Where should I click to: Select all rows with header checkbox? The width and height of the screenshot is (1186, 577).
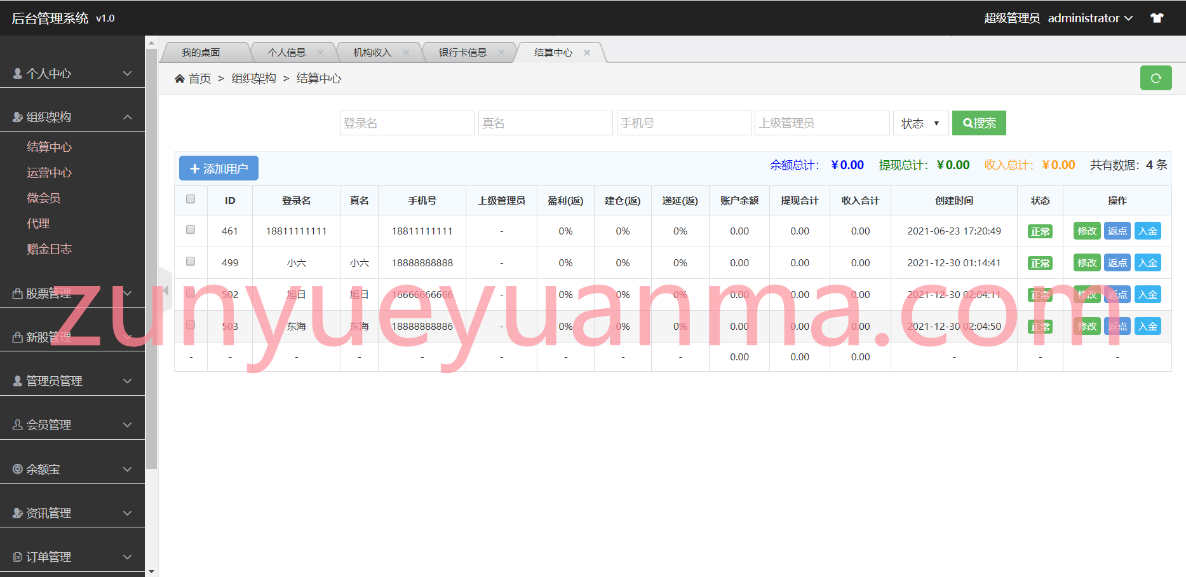pos(191,199)
